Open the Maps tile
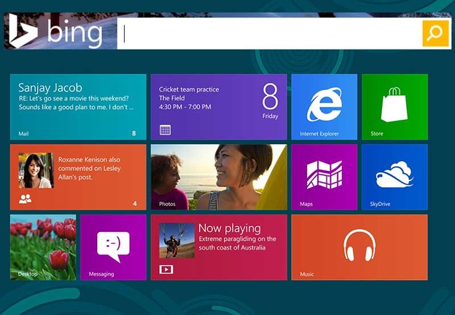This screenshot has height=315, width=455. pos(324,177)
